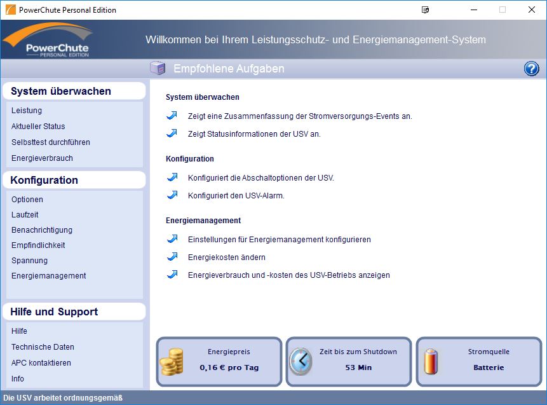Open Aktueller Status in the sidebar
547x405 pixels.
click(38, 127)
